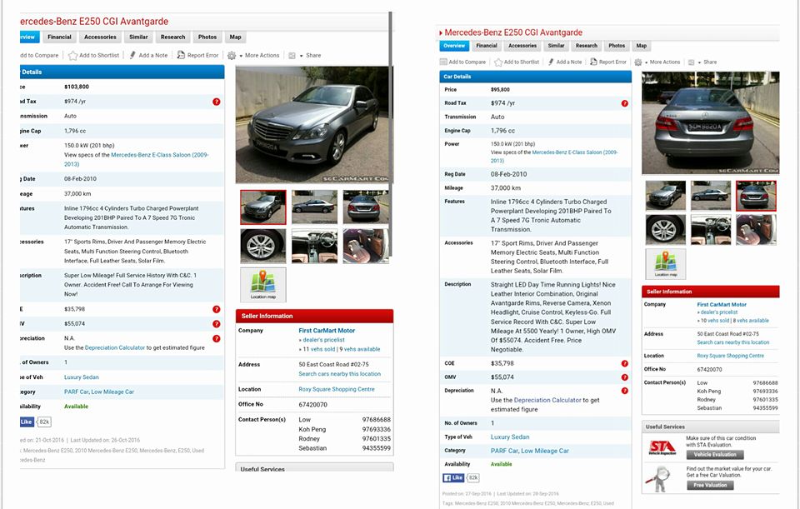Screen dimensions: 800x509
Task: Click Facebook Like in $103,800 listing
Action: pos(27,422)
